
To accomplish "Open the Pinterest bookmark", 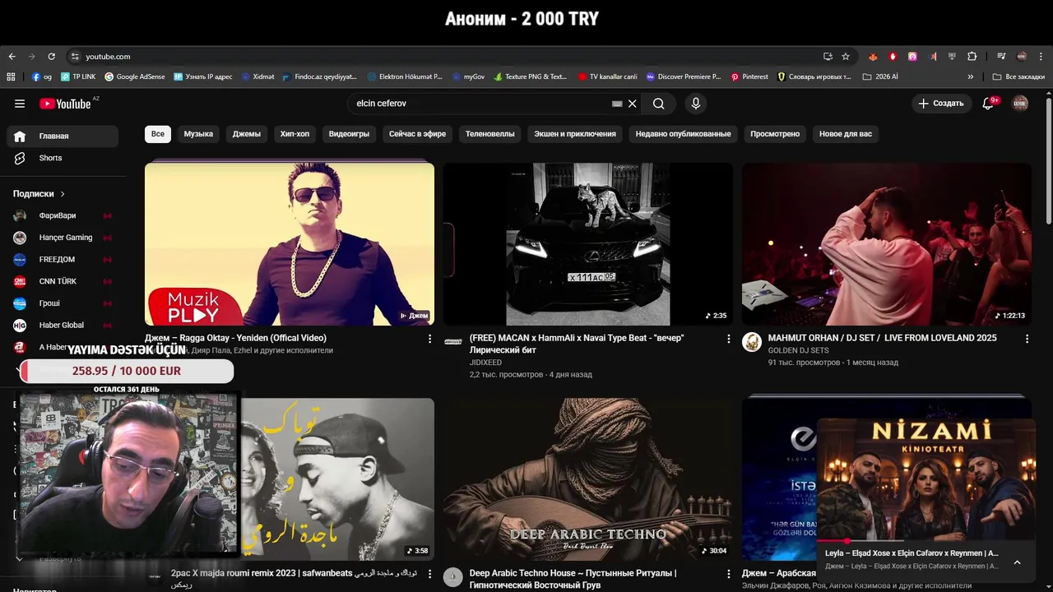I will pos(749,76).
